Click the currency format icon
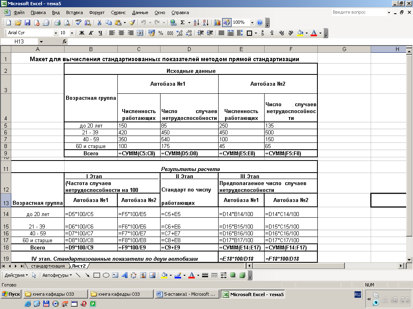The image size is (413, 309). point(152,33)
